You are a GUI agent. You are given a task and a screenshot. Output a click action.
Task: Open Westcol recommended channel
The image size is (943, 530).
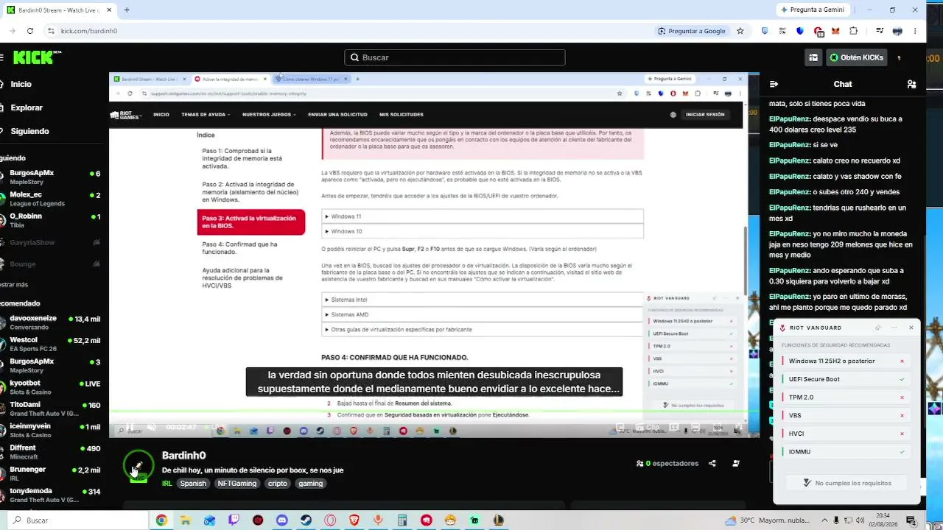[52, 344]
